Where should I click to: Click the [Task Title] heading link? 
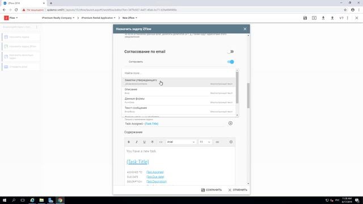click(x=138, y=161)
